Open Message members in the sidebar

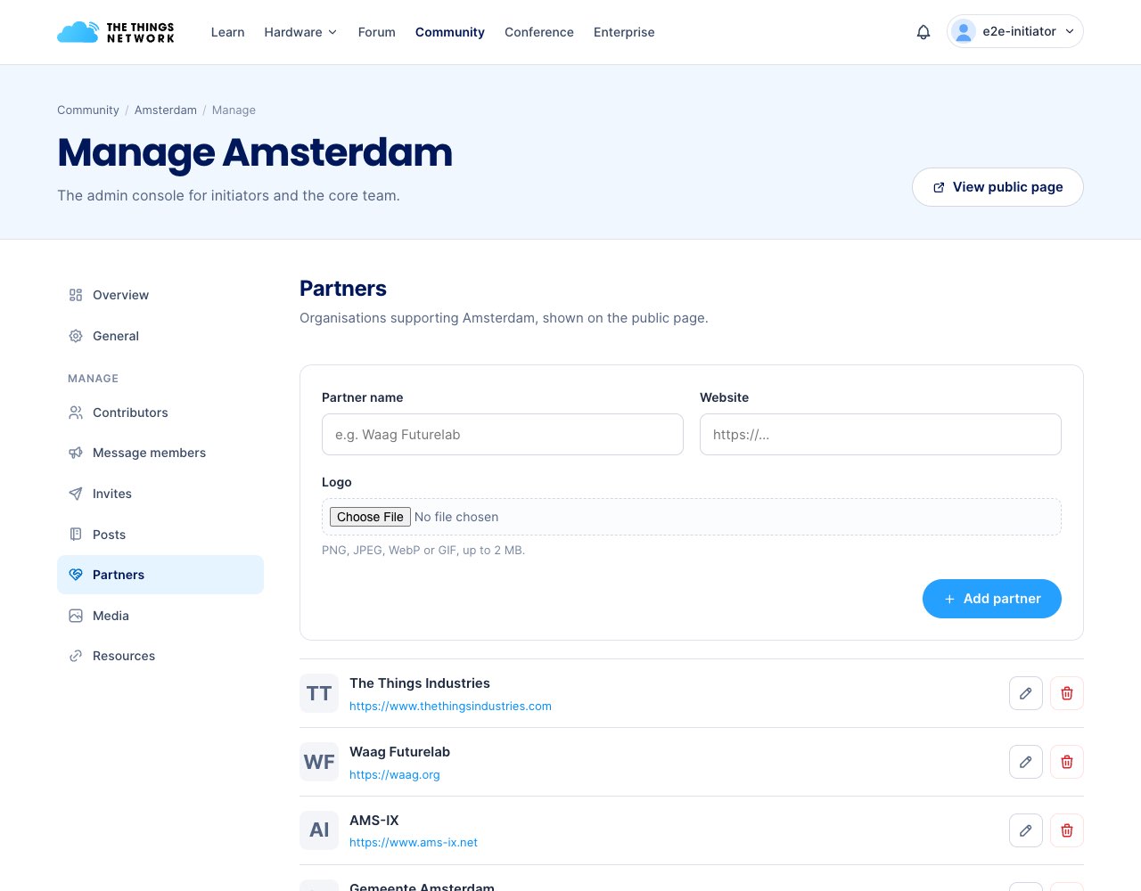[160, 453]
